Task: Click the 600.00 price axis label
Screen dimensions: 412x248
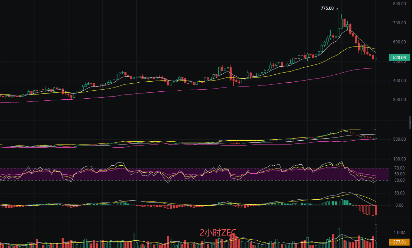Action: [399, 42]
